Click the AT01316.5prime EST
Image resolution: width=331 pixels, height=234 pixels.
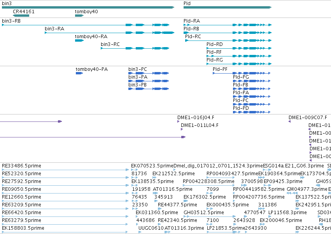pyautogui.click(x=155, y=193)
